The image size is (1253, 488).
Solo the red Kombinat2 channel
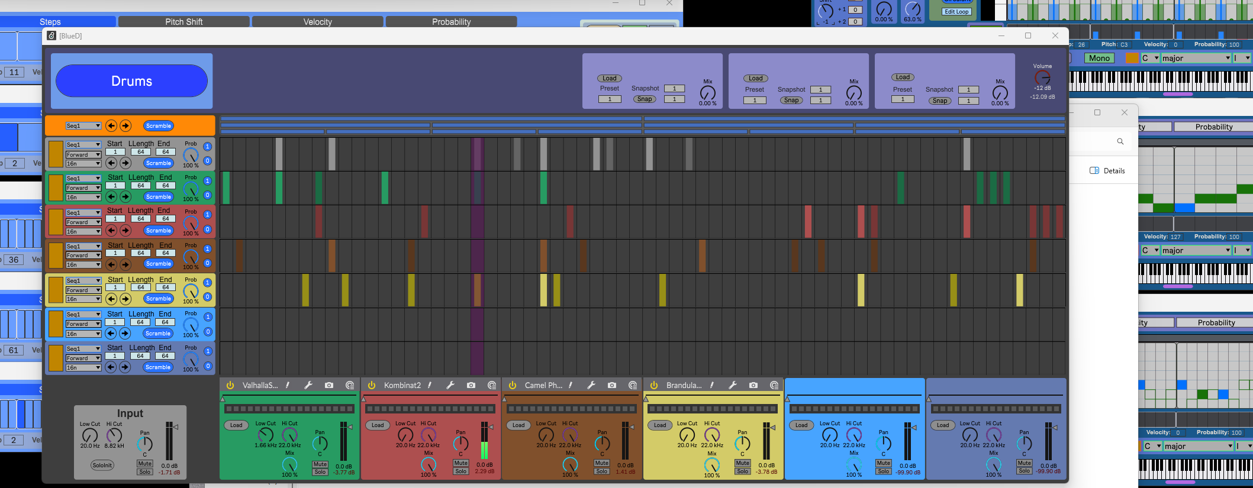[461, 471]
